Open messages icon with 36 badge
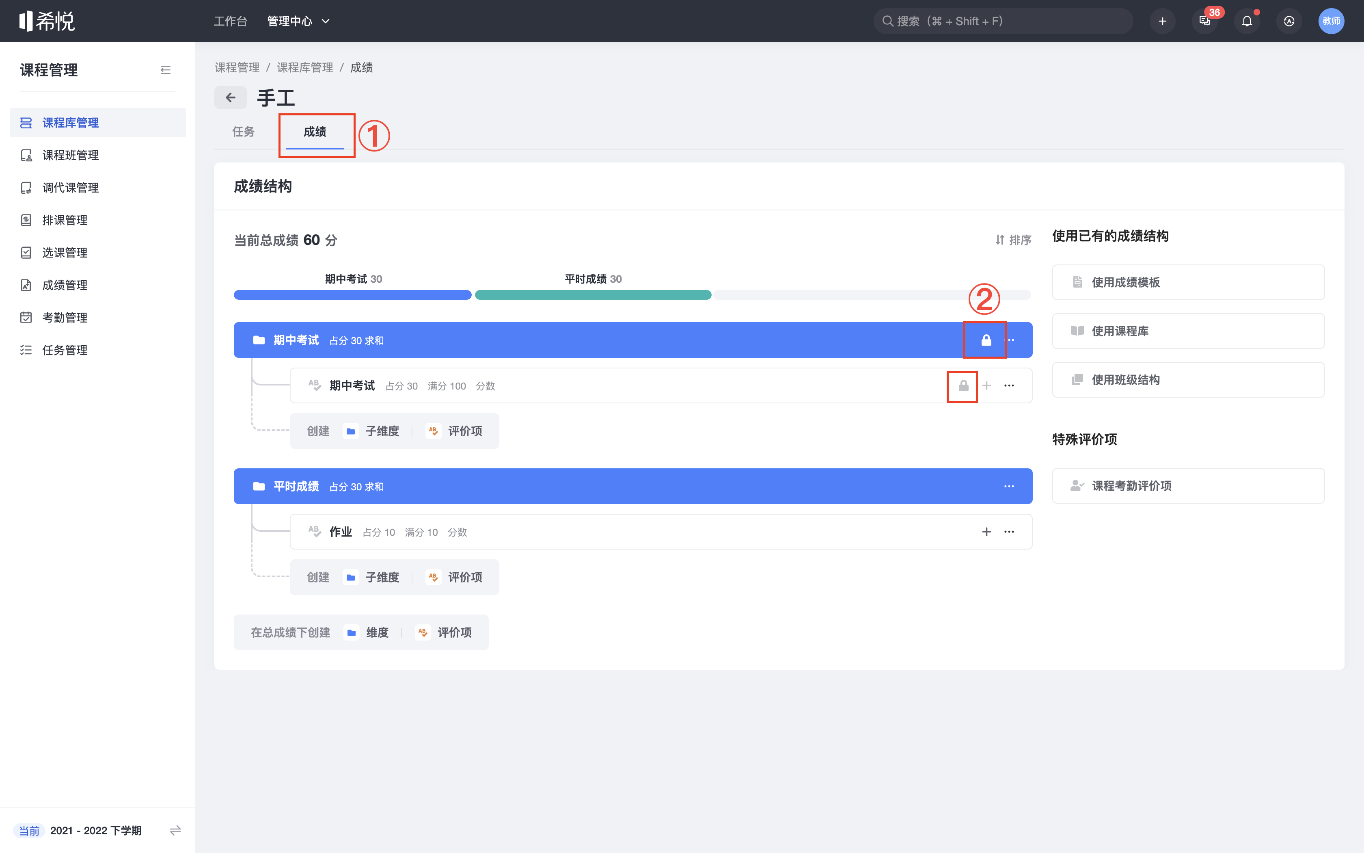 click(1205, 21)
